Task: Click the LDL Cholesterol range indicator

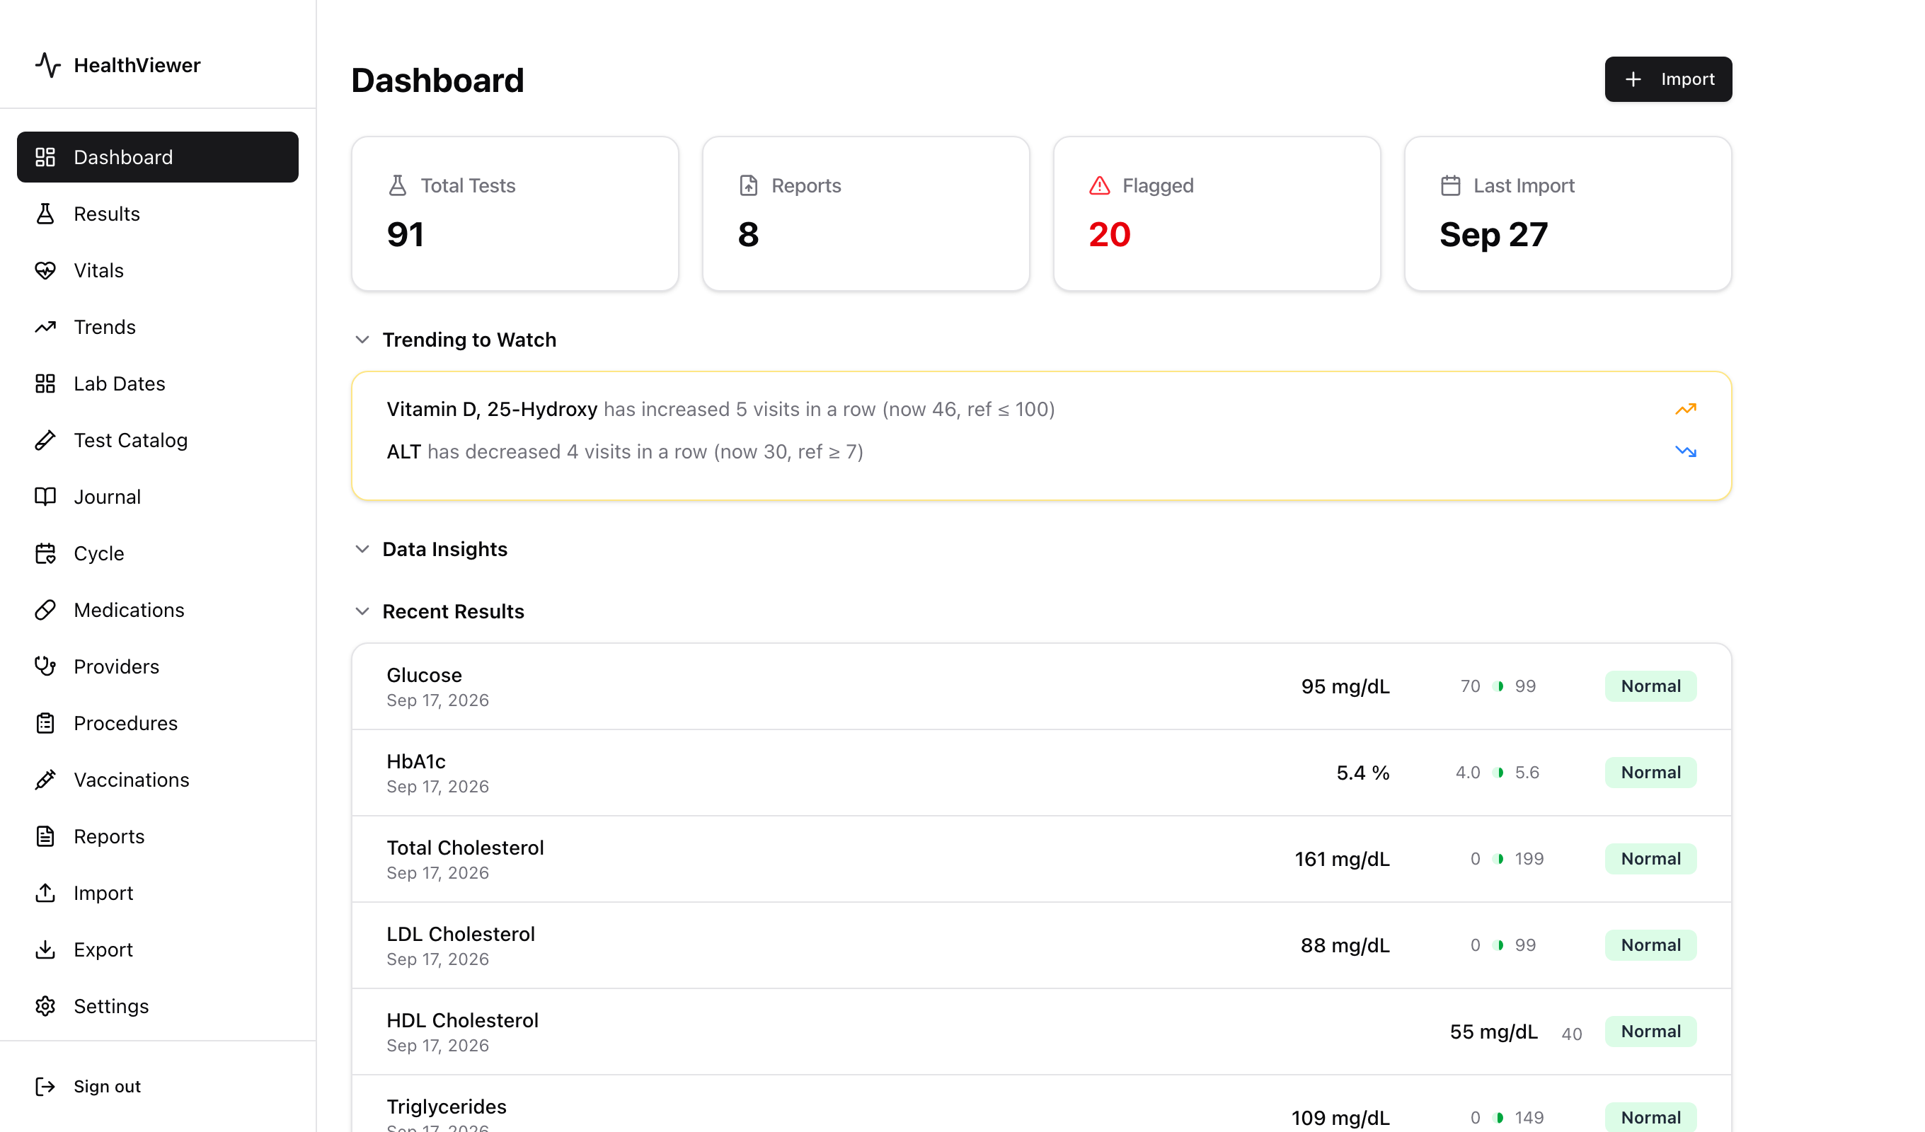Action: point(1499,945)
